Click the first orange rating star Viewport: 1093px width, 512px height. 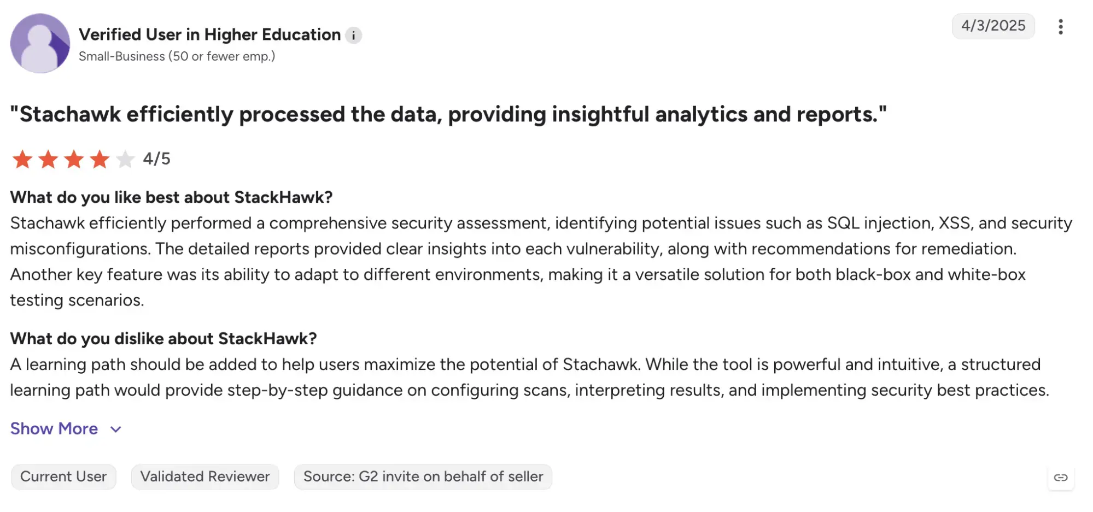[x=22, y=160]
